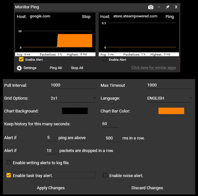Click Ping All

[x=56, y=68]
